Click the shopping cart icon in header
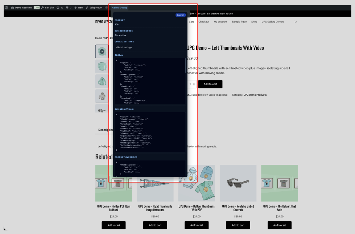This screenshot has width=355, height=234. (296, 22)
